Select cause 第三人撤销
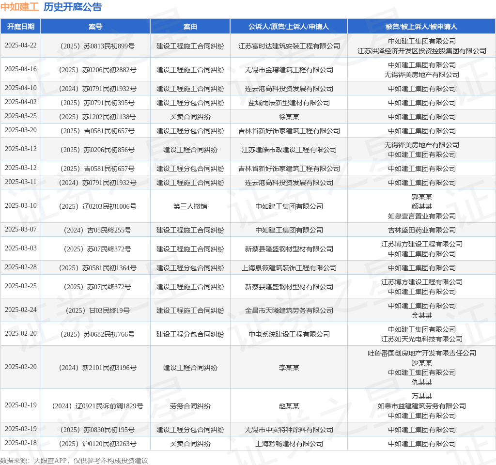 [190, 206]
